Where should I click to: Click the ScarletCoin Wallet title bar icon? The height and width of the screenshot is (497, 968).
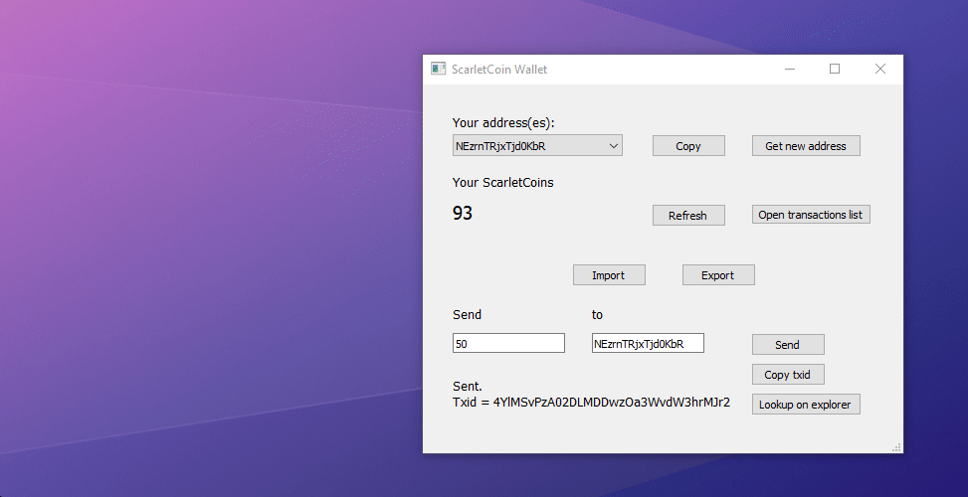439,69
